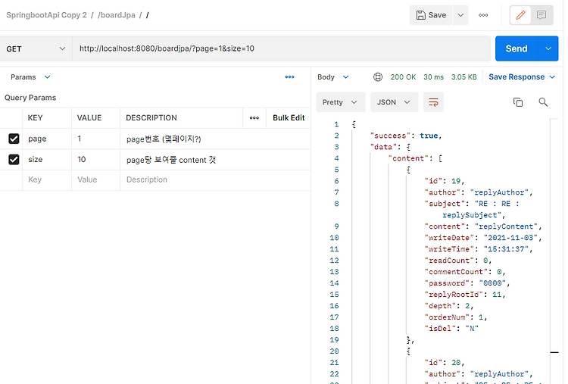This screenshot has height=384, width=568.
Task: Open the Body response dropdown
Action: click(333, 77)
